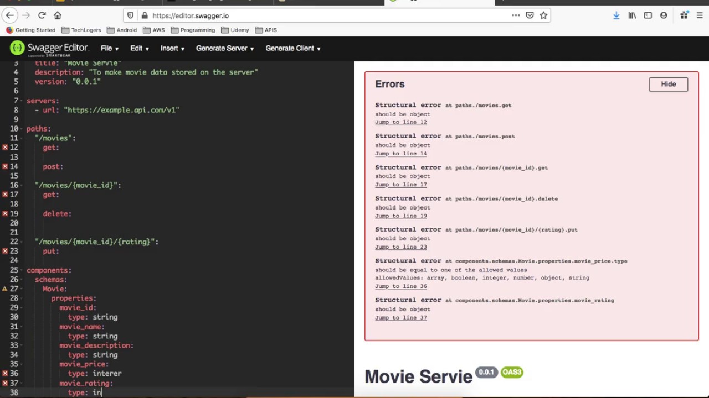Viewport: 709px width, 398px height.
Task: Click error marker on line 12
Action: pyautogui.click(x=5, y=148)
